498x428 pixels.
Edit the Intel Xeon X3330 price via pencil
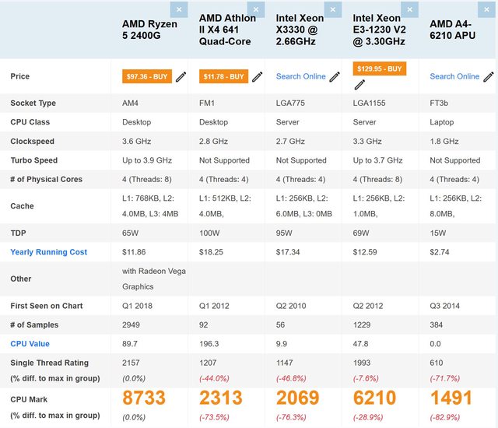click(335, 76)
